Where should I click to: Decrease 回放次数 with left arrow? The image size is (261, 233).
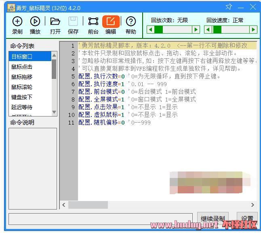pos(150,30)
